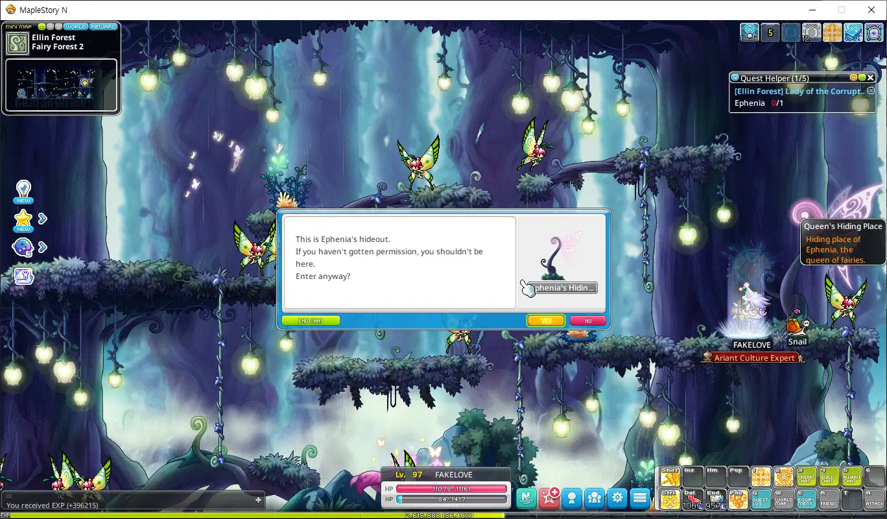This screenshot has height=519, width=887.
Task: Open the character info menu icon
Action: point(572,498)
